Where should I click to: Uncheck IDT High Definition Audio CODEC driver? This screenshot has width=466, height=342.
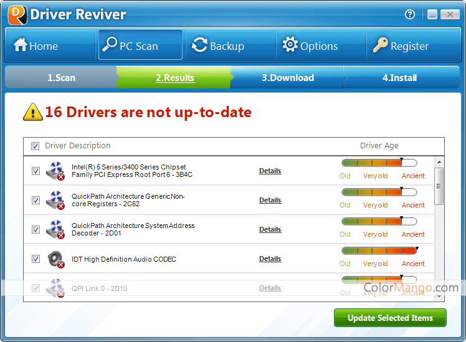(x=36, y=259)
